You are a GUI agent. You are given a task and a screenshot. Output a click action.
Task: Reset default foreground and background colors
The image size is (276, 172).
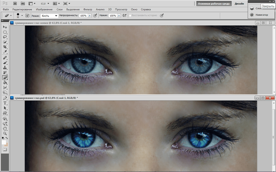tap(3, 138)
